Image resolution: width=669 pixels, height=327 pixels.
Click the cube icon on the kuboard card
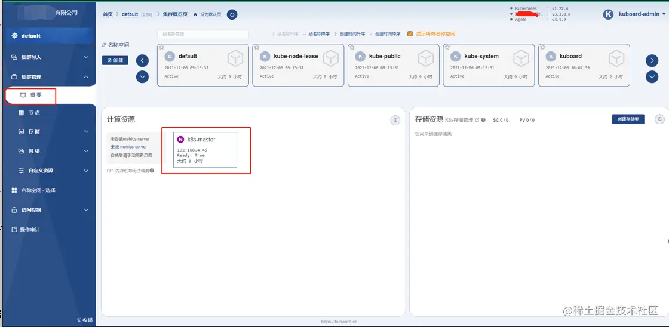tap(616, 58)
